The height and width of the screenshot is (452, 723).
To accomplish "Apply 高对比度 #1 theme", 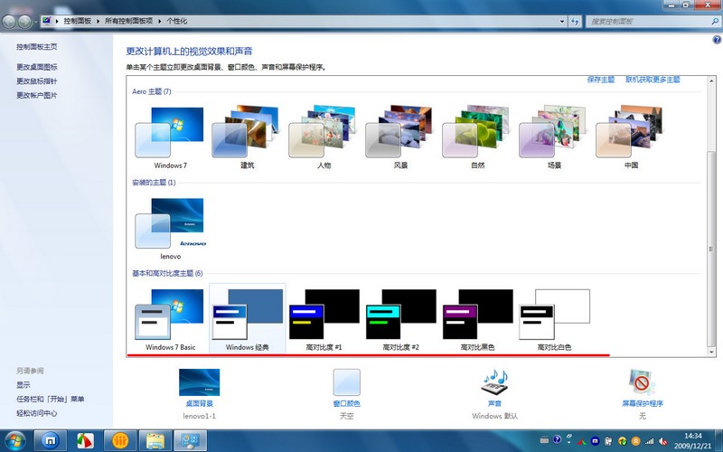I will pos(324,319).
